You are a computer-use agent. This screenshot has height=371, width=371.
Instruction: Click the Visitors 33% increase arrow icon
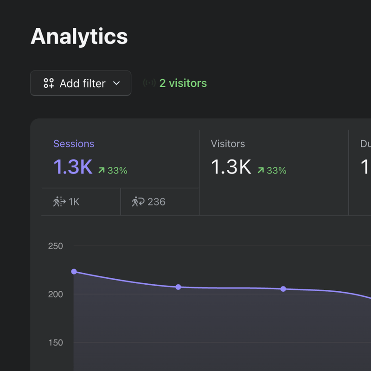tap(261, 170)
